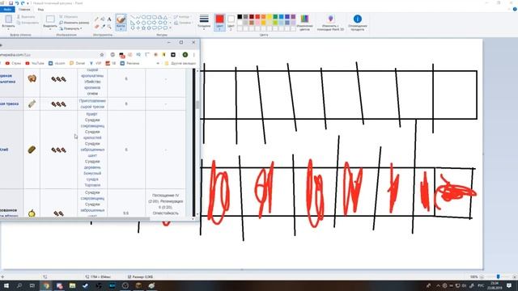Click the Cut command in clipboard group
Viewport: 518px width, 291px height.
point(26,17)
